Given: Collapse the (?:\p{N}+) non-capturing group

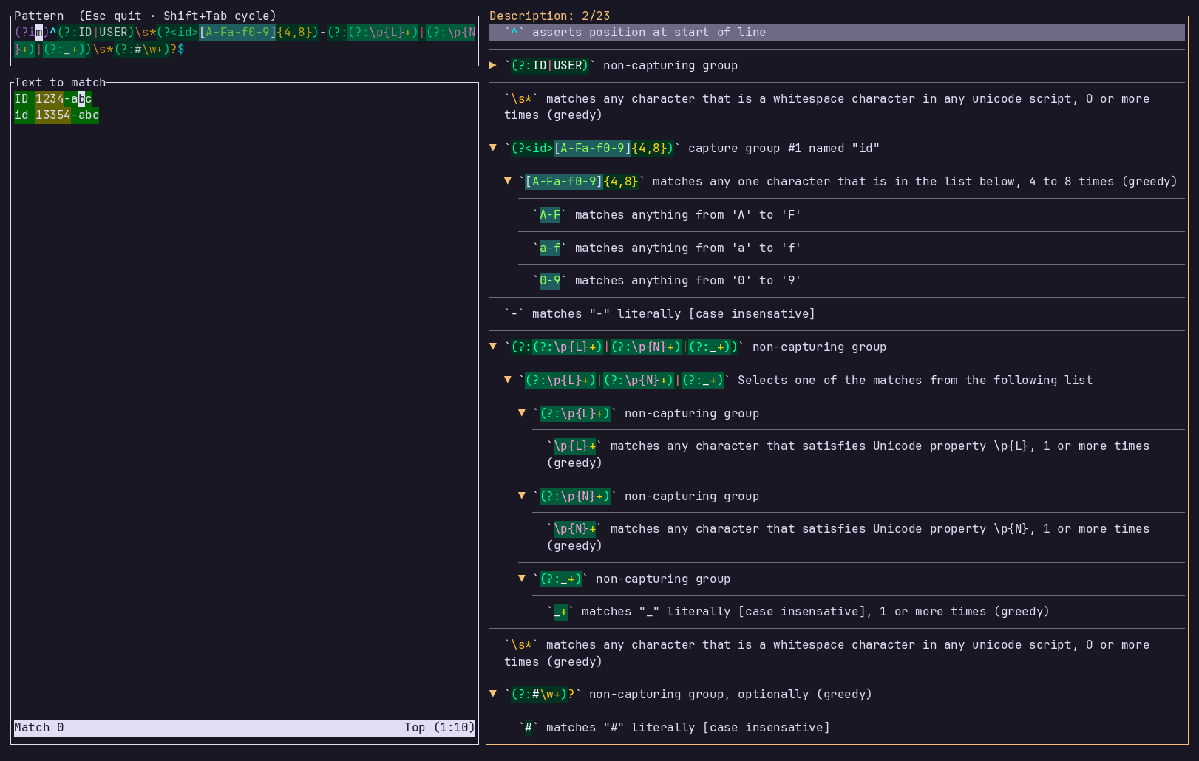Looking at the screenshot, I should point(522,496).
